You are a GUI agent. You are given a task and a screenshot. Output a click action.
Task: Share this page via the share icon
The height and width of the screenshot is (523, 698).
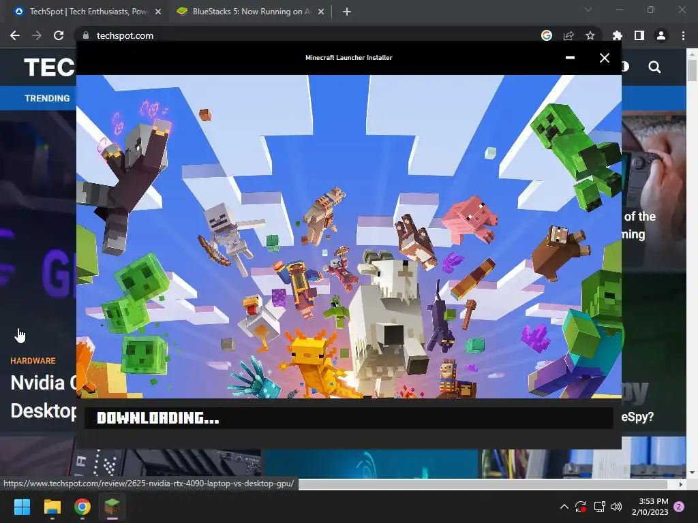[x=568, y=35]
